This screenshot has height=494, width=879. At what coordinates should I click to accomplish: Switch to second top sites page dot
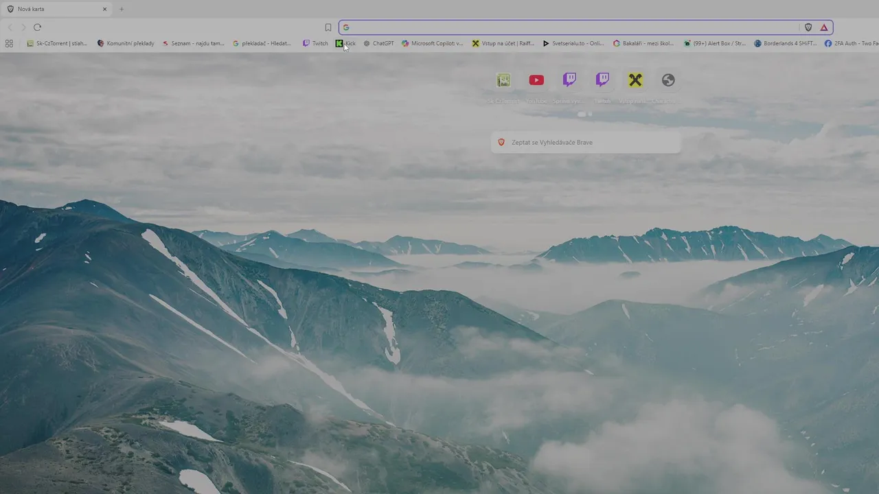pos(590,115)
